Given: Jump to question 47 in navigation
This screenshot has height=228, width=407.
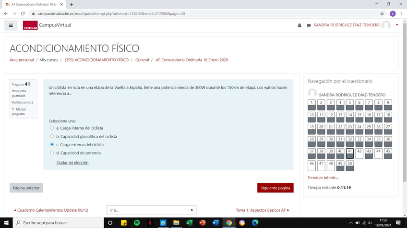Looking at the screenshot, I should 321,166.
